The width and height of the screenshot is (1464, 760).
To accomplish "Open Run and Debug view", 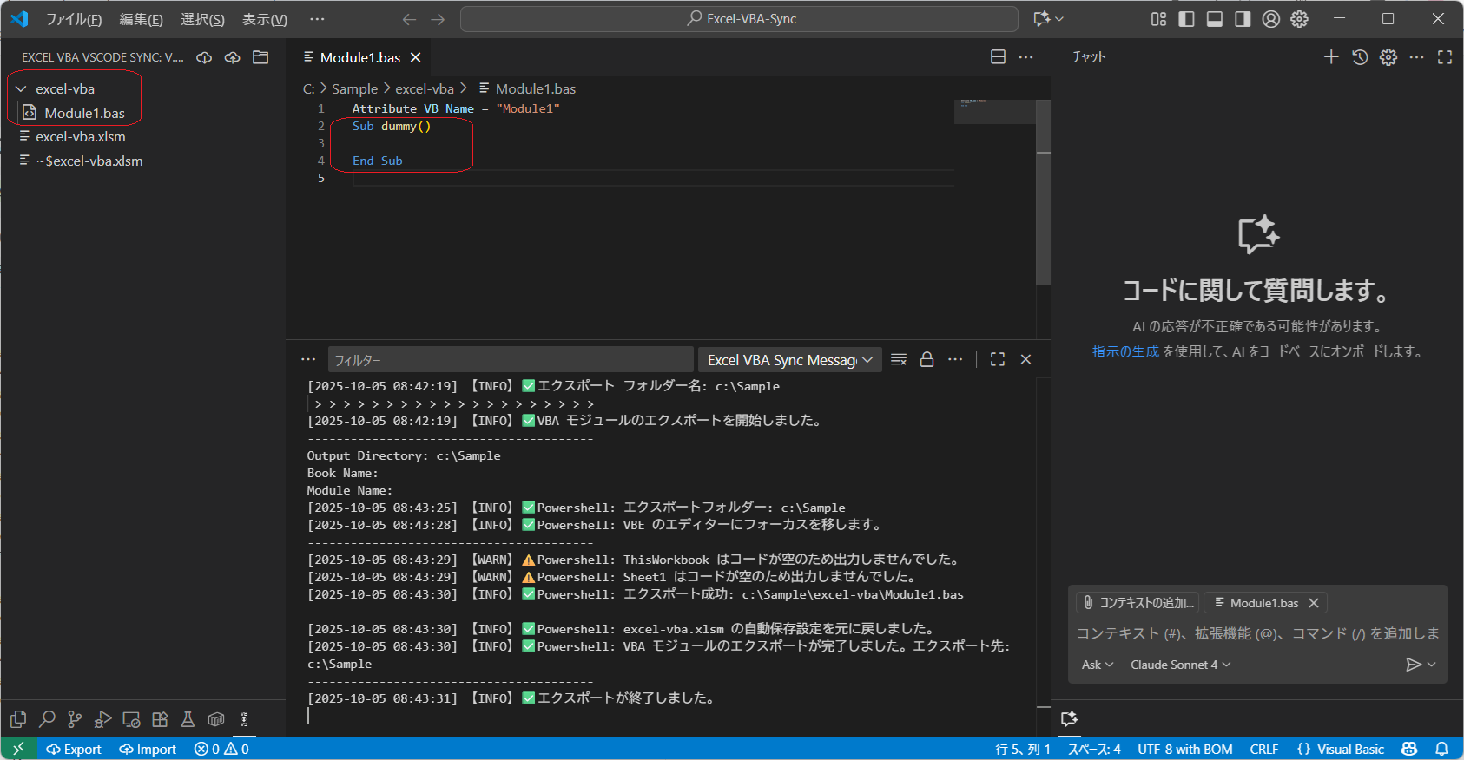I will tap(103, 719).
